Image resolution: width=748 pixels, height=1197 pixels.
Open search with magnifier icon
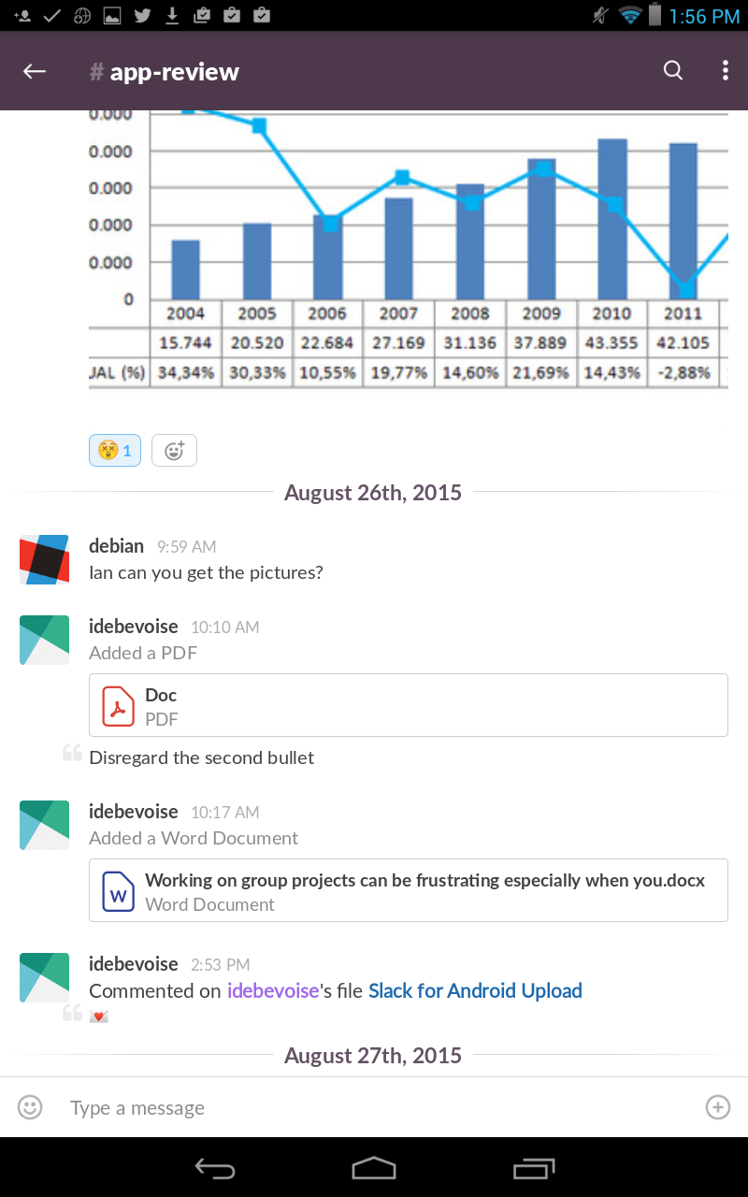tap(673, 71)
